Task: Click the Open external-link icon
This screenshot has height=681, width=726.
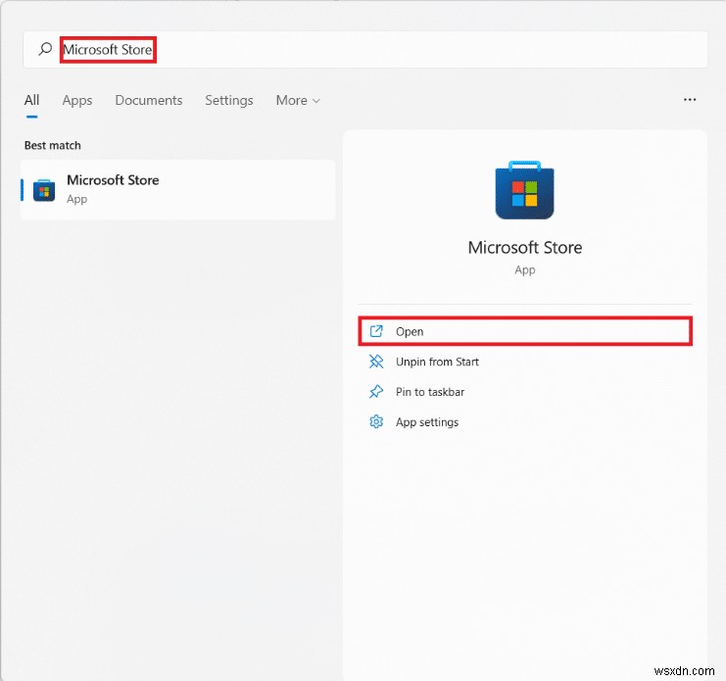Action: coord(376,331)
